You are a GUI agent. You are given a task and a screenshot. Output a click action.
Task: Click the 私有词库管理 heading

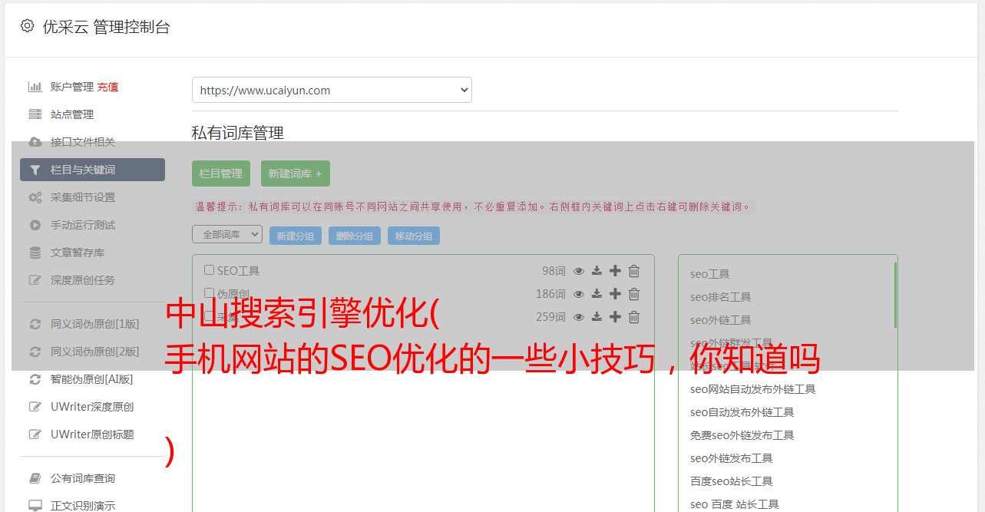(238, 133)
